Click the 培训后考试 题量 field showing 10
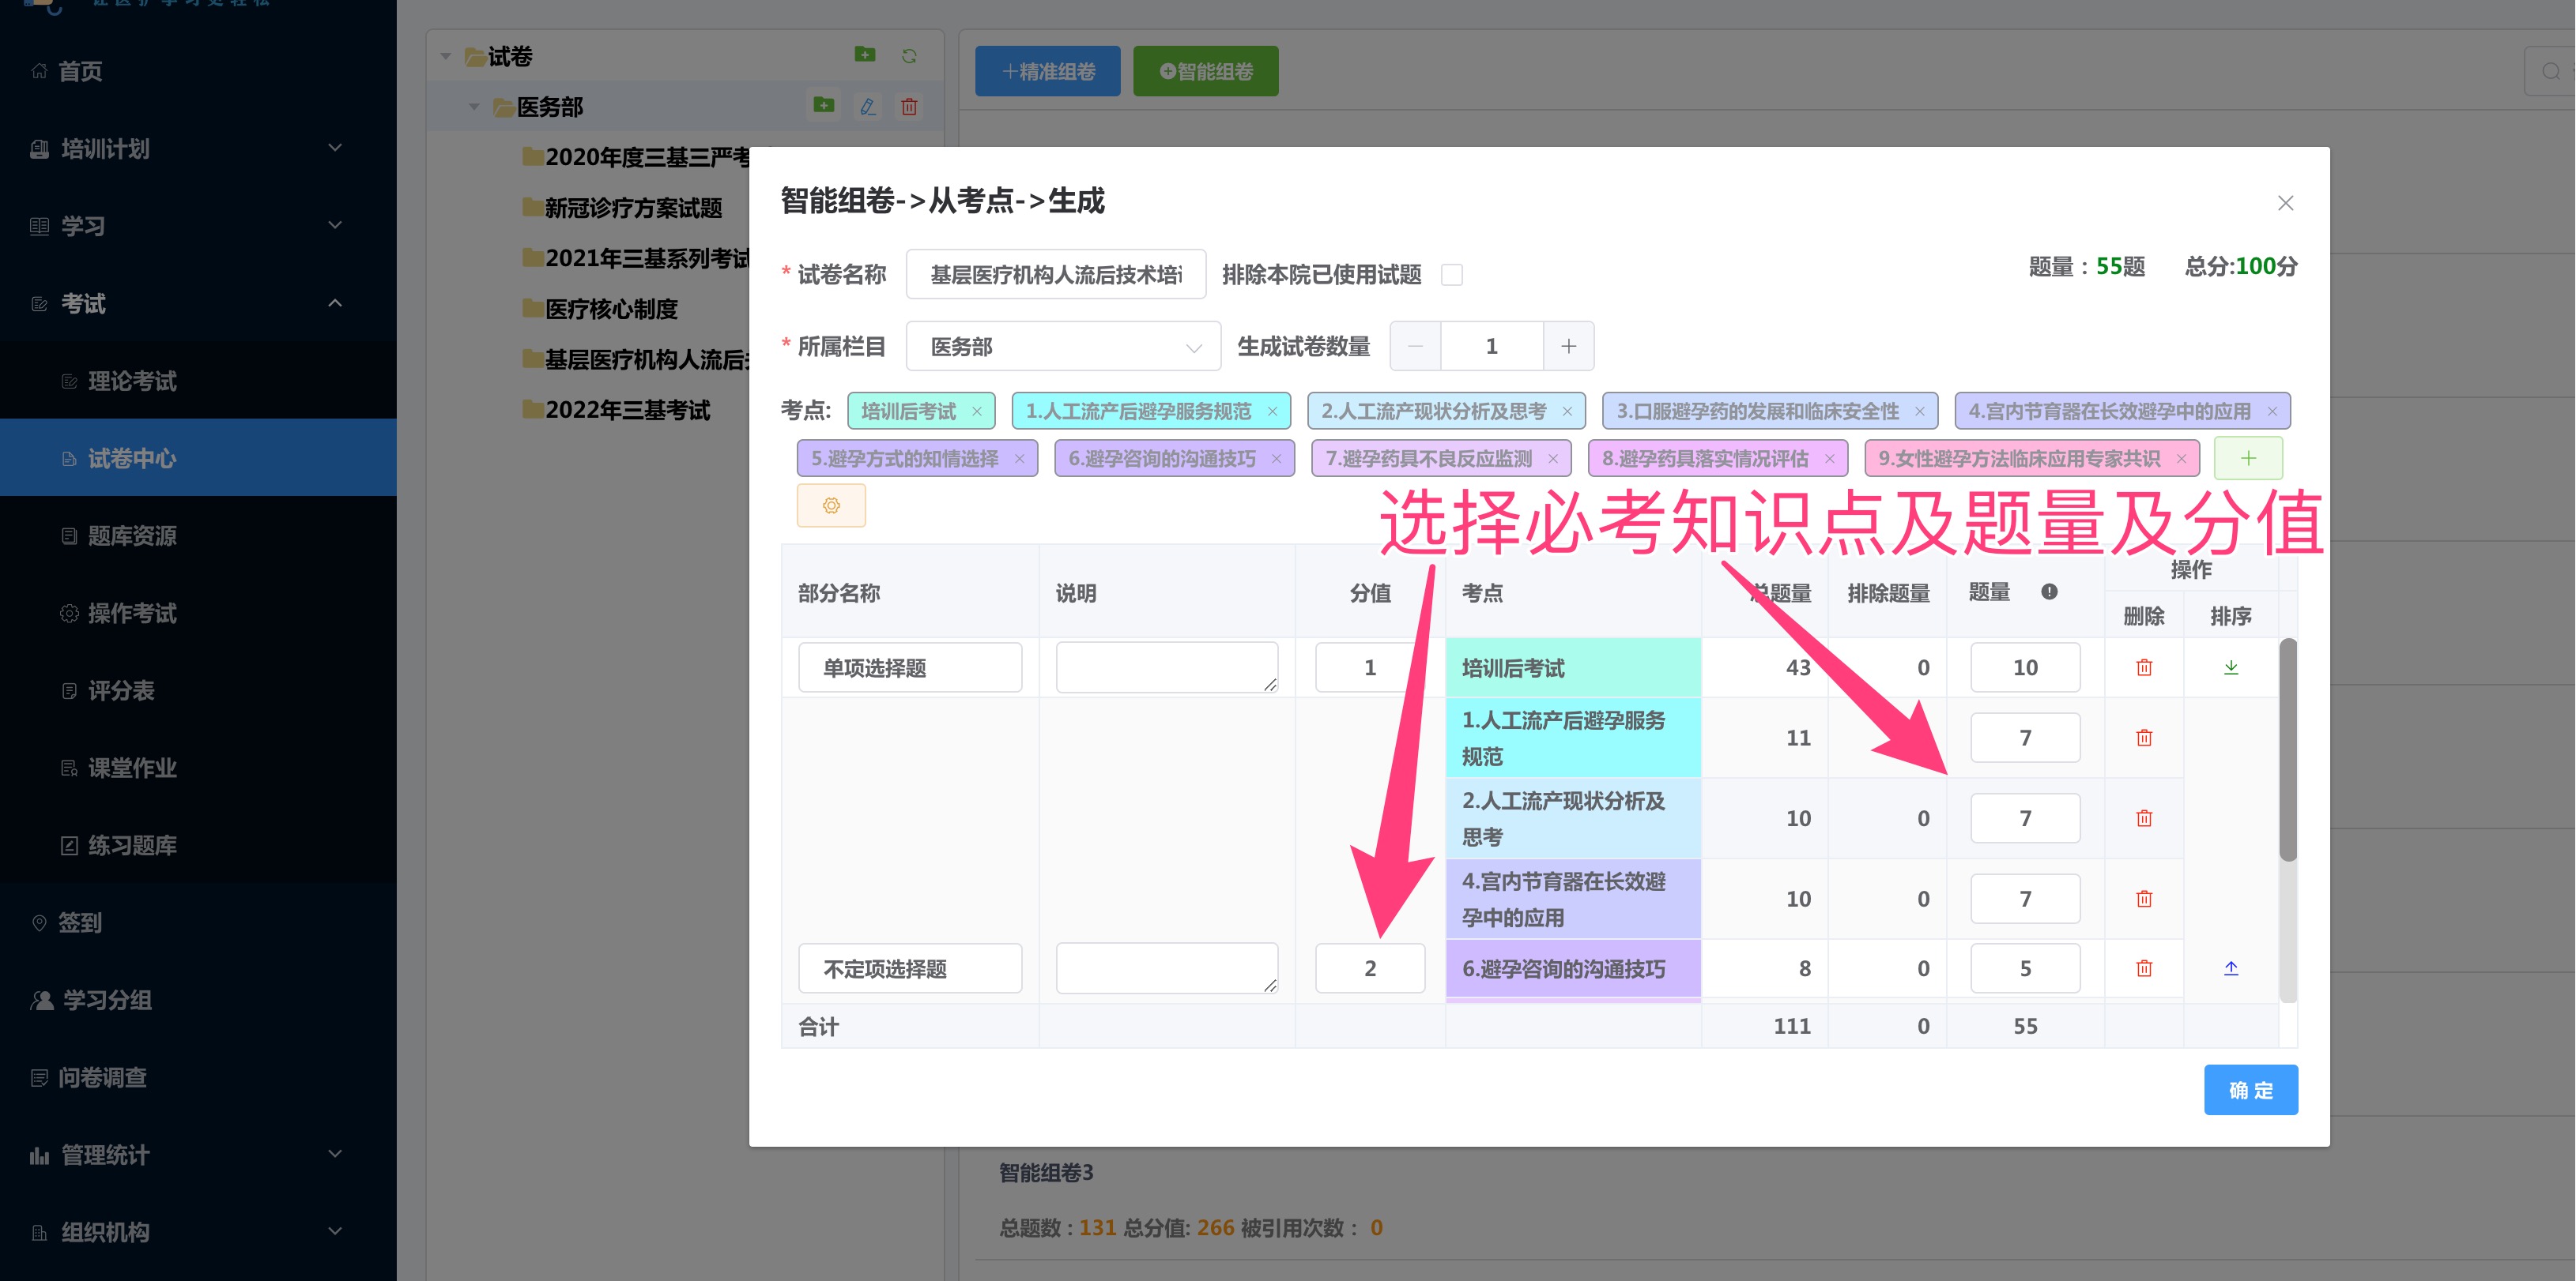This screenshot has height=1281, width=2576. (x=2024, y=667)
